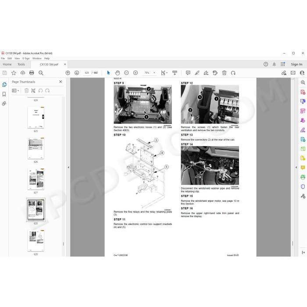Image resolution: width=307 pixels, height=307 pixels.
Task: Expand thumbnail options dropdown menu
Action: (15, 91)
